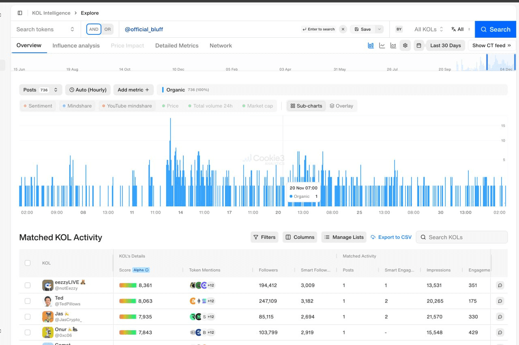Expand the Show CT feed panel
The image size is (519, 345).
pyautogui.click(x=491, y=45)
